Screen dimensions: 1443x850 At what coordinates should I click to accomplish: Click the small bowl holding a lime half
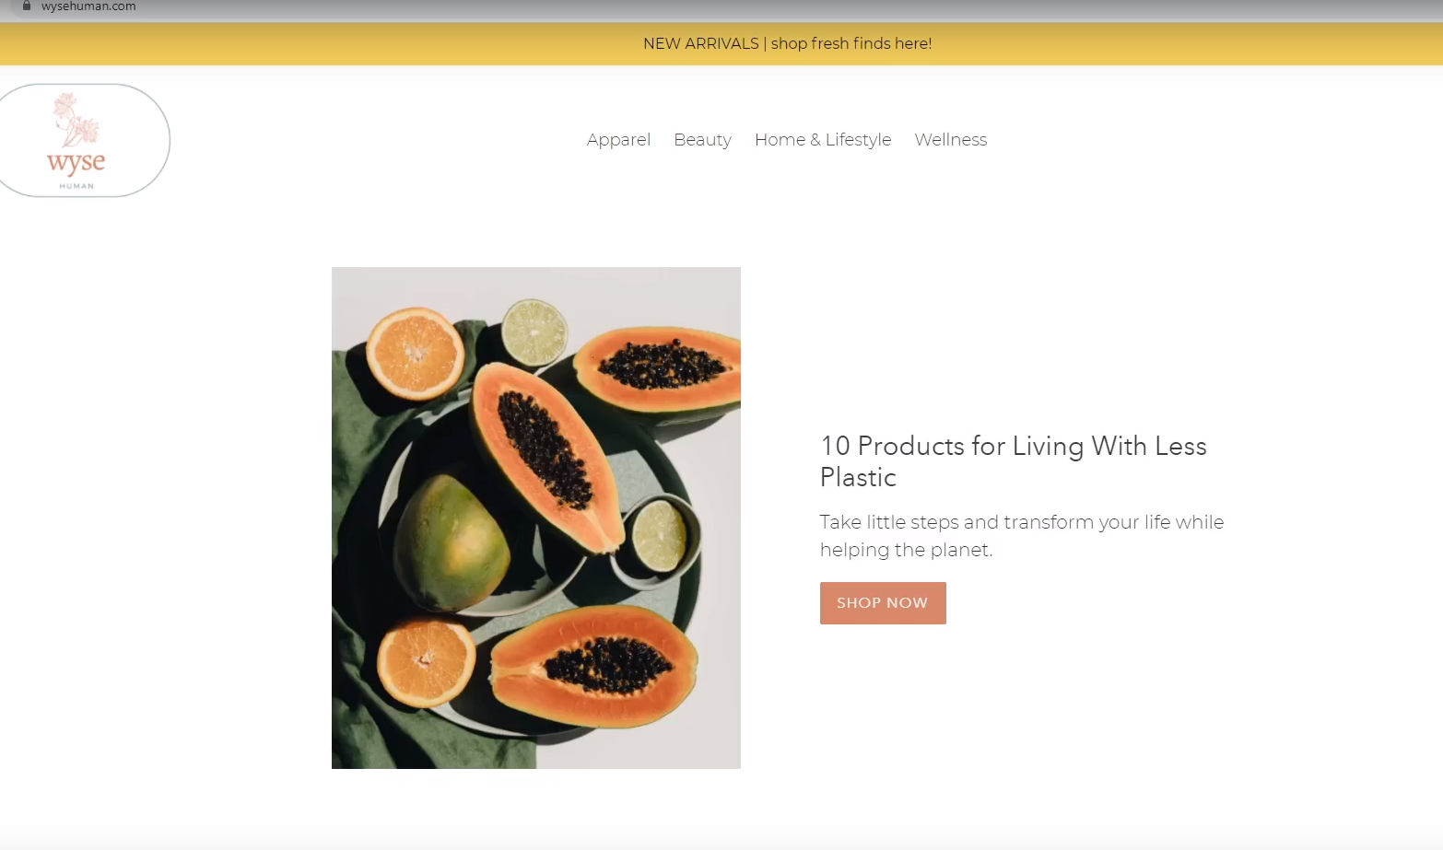(x=656, y=541)
